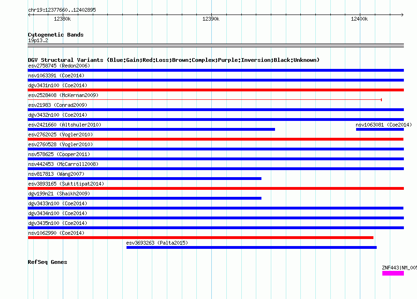
Task: Click the chr19:12377660..12402895 region label
Action: [62, 10]
